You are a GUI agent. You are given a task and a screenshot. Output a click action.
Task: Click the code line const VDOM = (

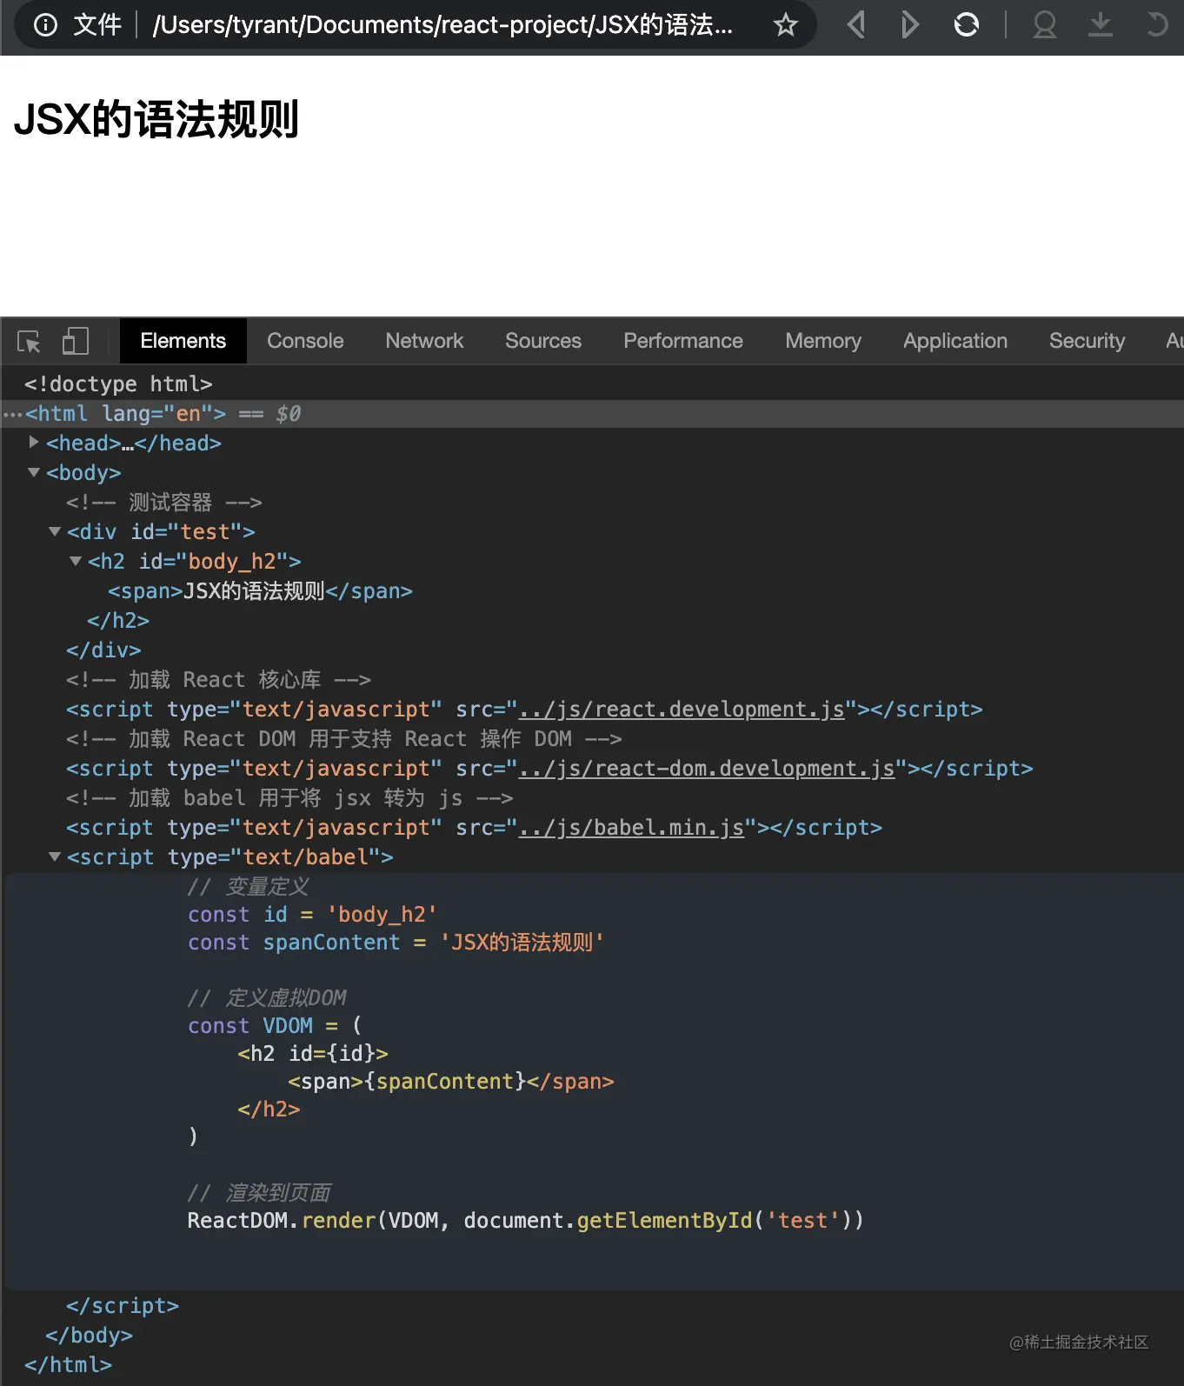click(275, 1026)
